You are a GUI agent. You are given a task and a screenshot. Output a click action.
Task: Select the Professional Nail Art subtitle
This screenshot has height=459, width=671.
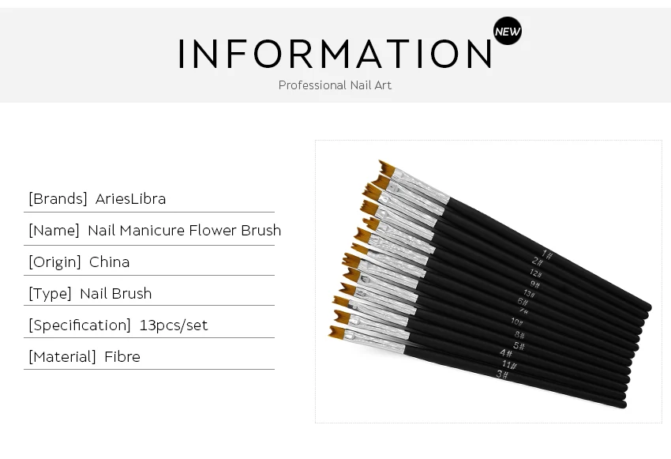tap(335, 85)
